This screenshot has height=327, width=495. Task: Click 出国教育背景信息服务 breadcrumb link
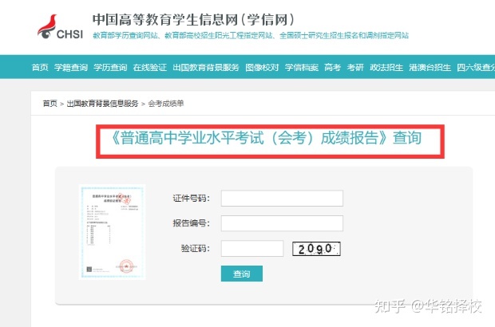point(103,104)
